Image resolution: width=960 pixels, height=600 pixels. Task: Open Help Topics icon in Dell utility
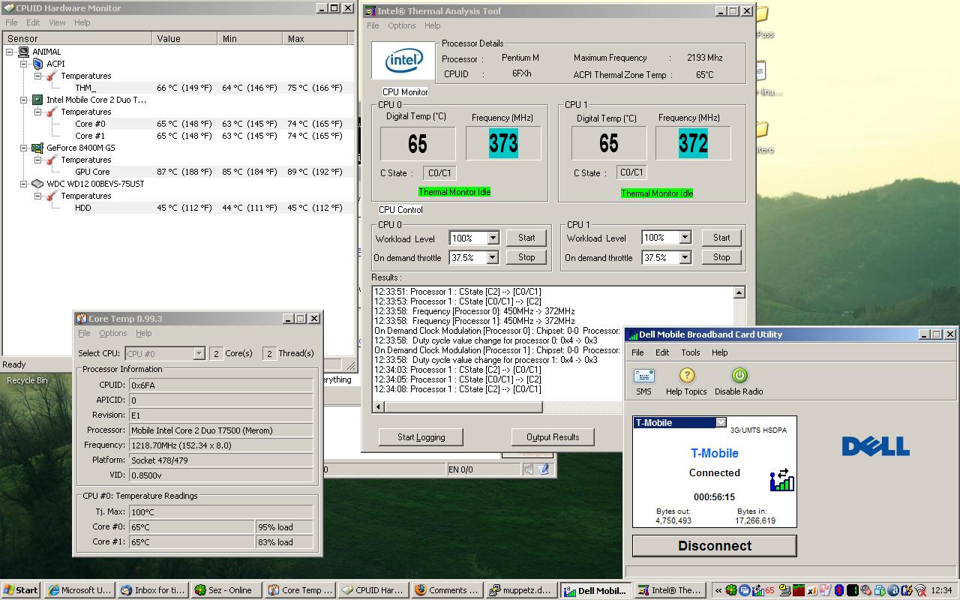point(686,381)
